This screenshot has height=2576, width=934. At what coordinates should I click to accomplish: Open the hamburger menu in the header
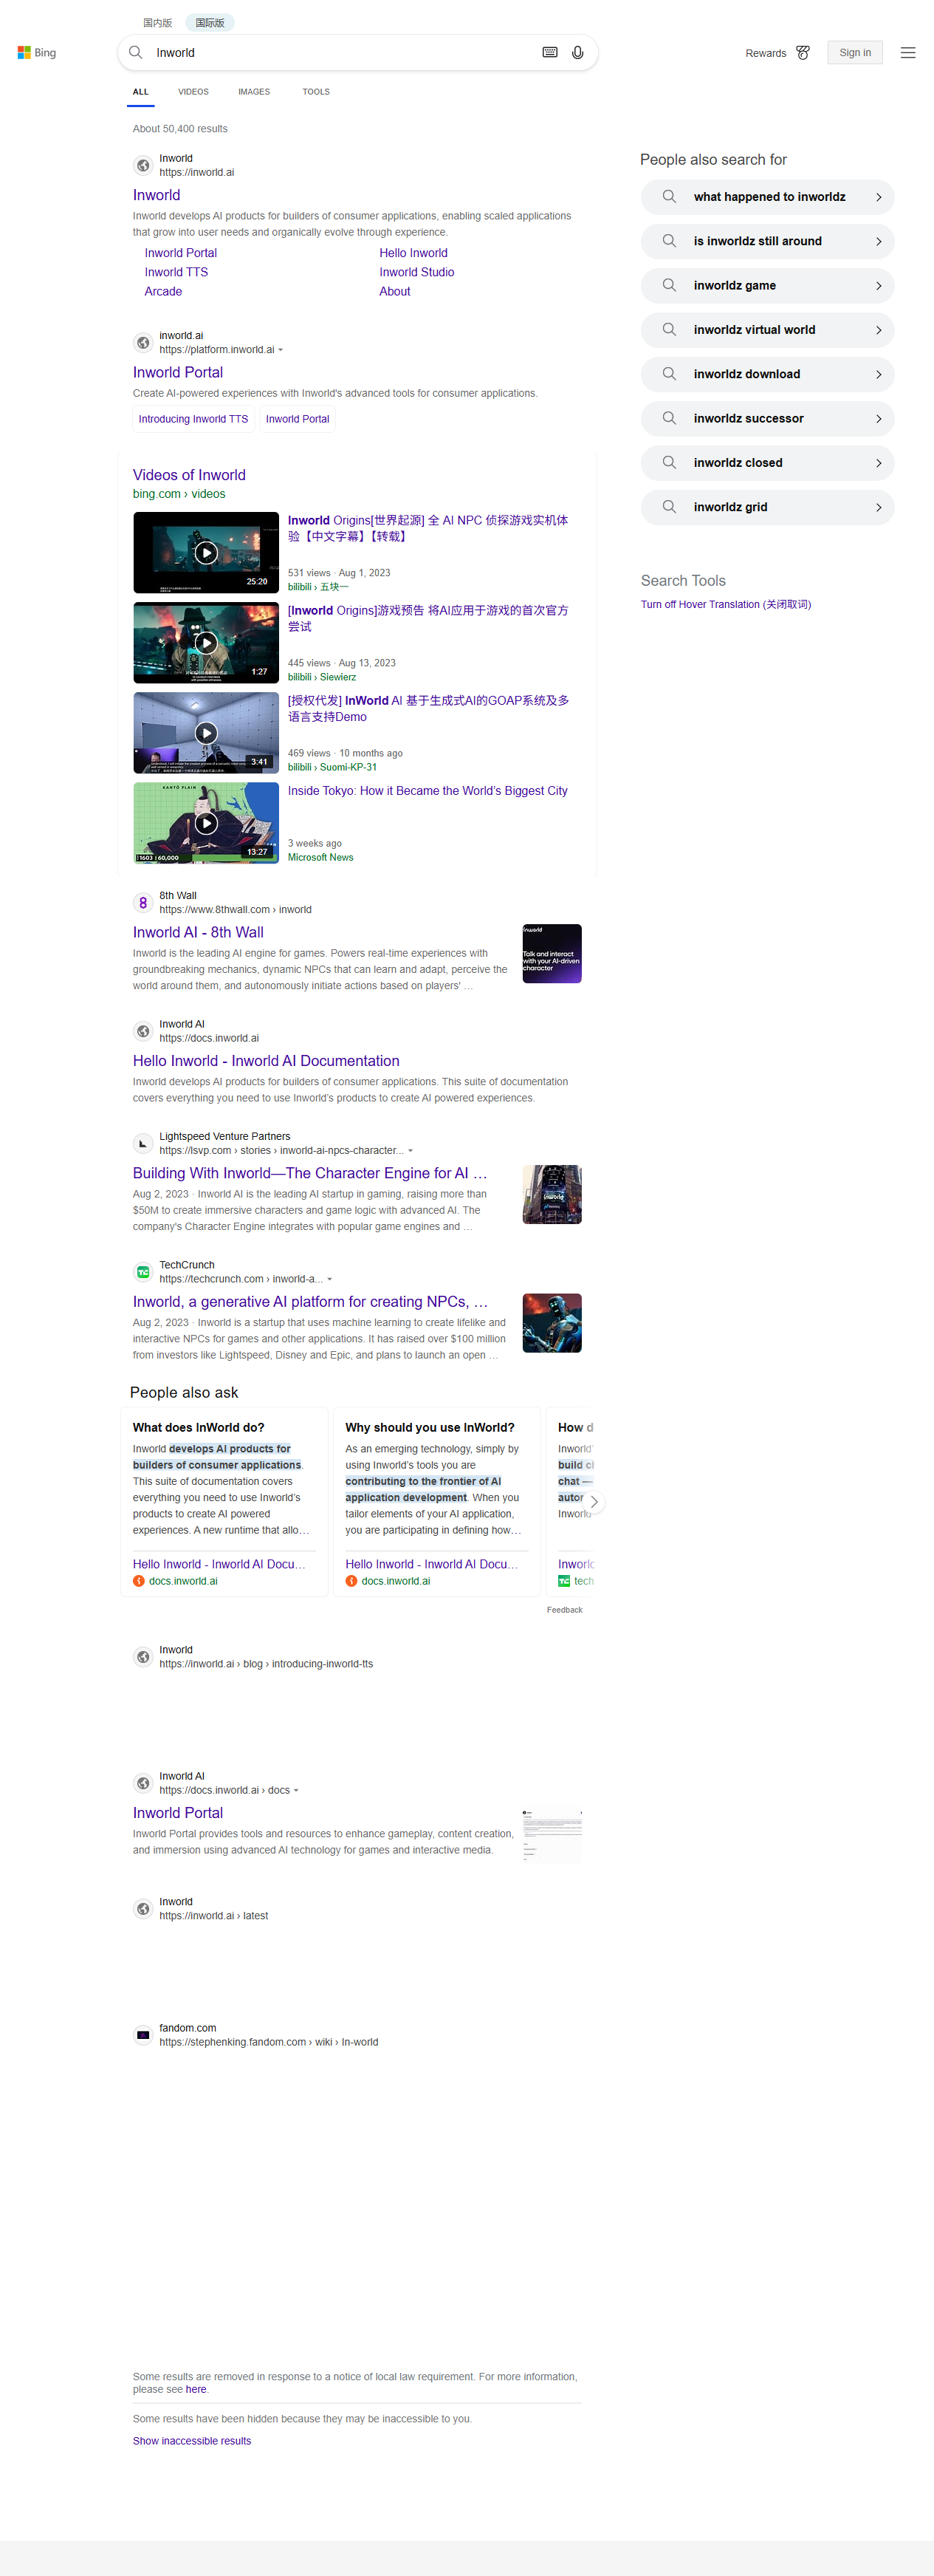907,53
